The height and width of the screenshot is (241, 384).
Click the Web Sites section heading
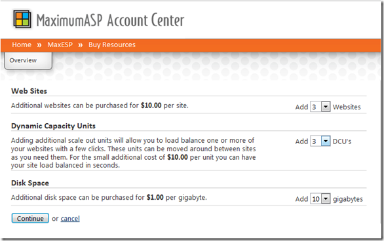click(x=29, y=91)
